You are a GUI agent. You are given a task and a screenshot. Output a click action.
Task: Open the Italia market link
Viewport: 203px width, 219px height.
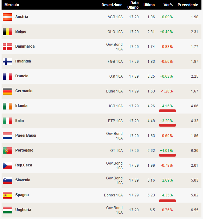coord(20,121)
